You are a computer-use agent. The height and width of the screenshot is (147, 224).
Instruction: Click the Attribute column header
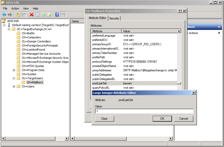106,31
